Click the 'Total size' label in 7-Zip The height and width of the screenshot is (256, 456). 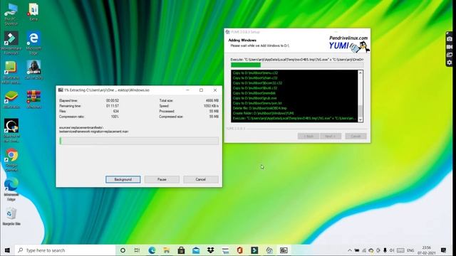point(166,100)
